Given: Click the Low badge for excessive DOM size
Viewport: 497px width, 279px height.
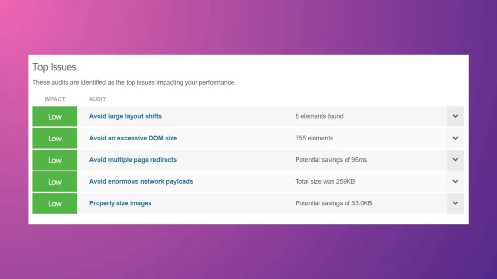Looking at the screenshot, I should tap(54, 138).
